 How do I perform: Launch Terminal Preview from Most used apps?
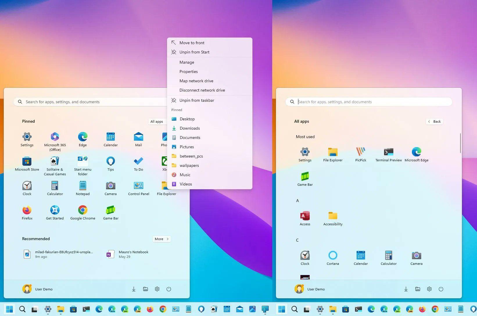(388, 154)
